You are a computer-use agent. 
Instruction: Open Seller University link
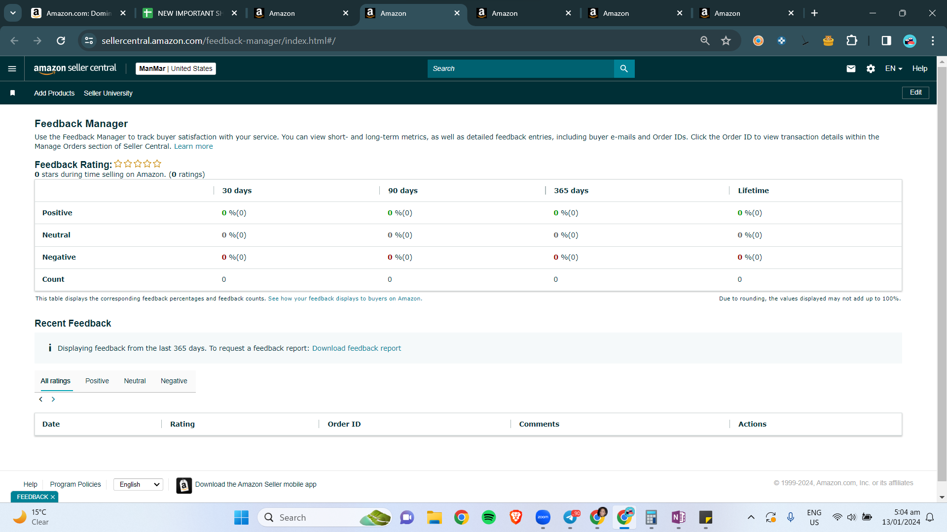(108, 94)
